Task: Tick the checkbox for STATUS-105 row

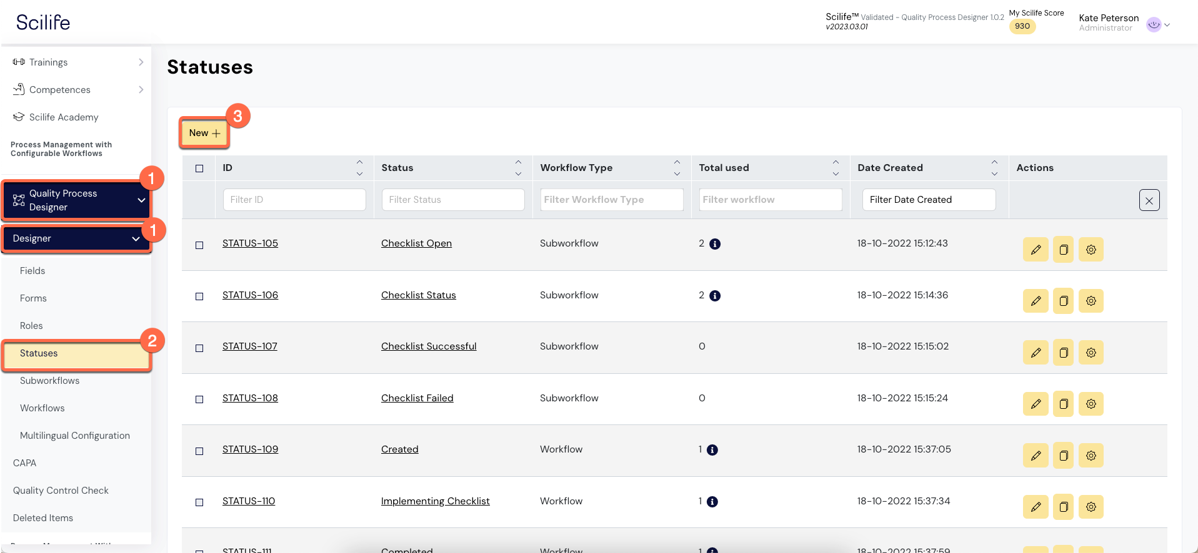Action: point(199,245)
